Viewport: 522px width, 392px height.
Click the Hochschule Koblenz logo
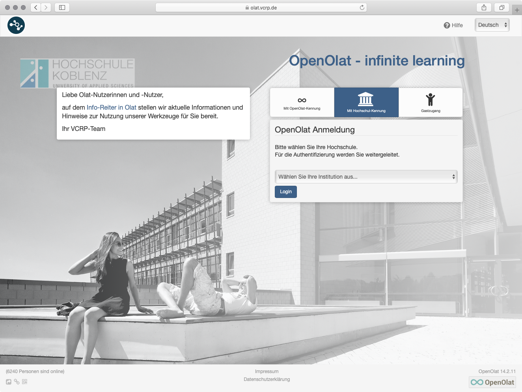point(78,73)
